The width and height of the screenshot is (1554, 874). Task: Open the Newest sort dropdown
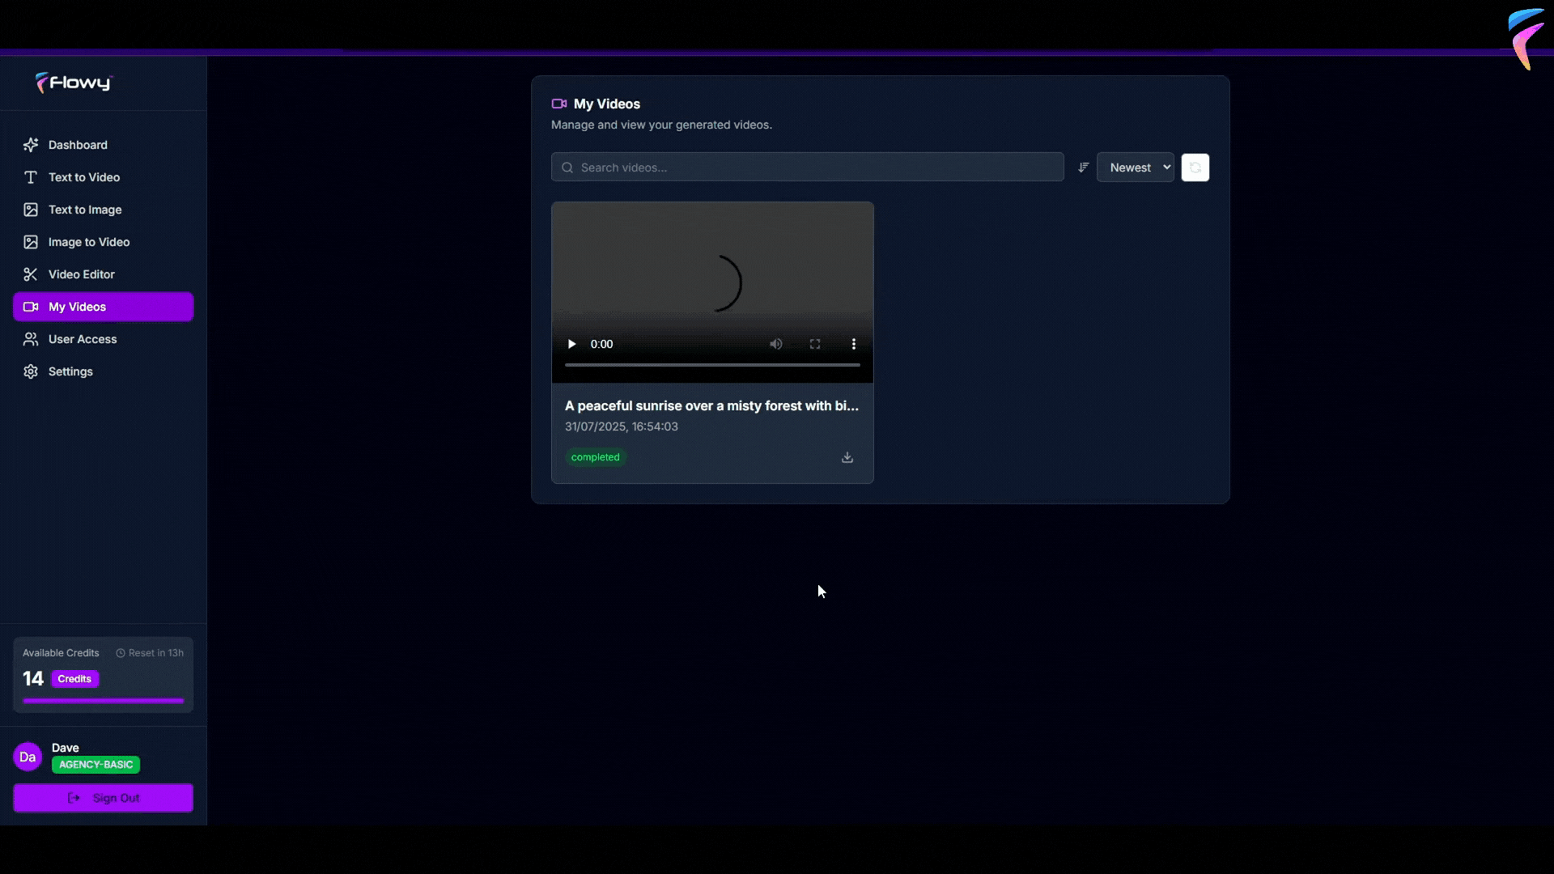click(1135, 168)
